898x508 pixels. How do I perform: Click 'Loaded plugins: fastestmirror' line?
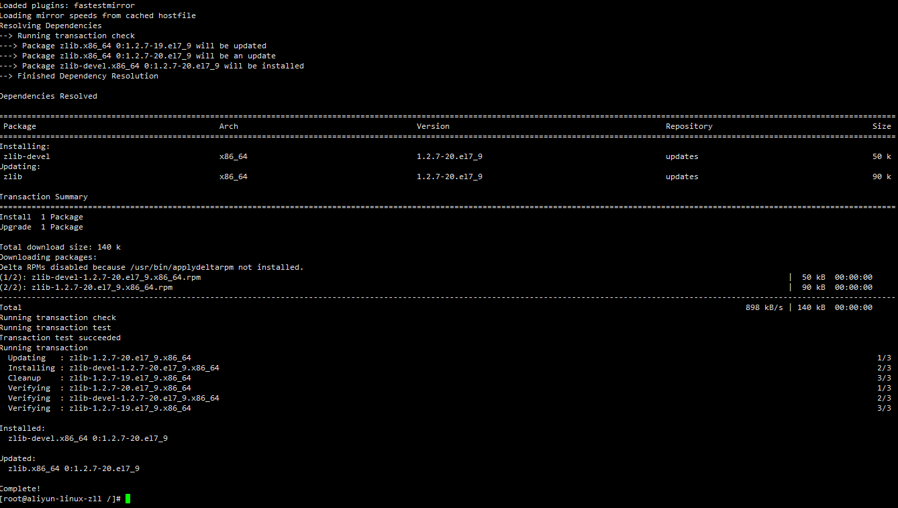coord(67,5)
